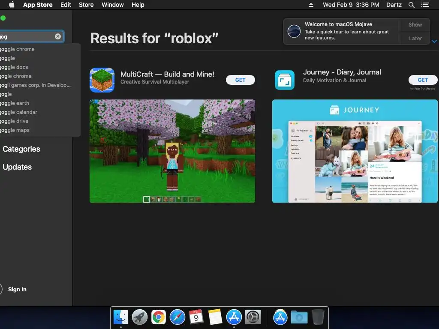The height and width of the screenshot is (329, 439).
Task: Open Updates in sidebar
Action: 17,167
